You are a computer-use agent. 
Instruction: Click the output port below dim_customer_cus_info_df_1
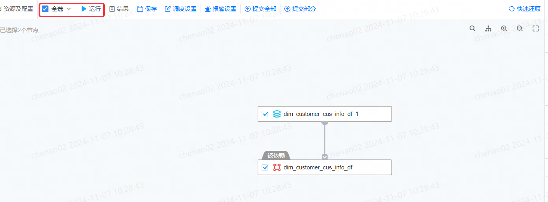[325, 123]
